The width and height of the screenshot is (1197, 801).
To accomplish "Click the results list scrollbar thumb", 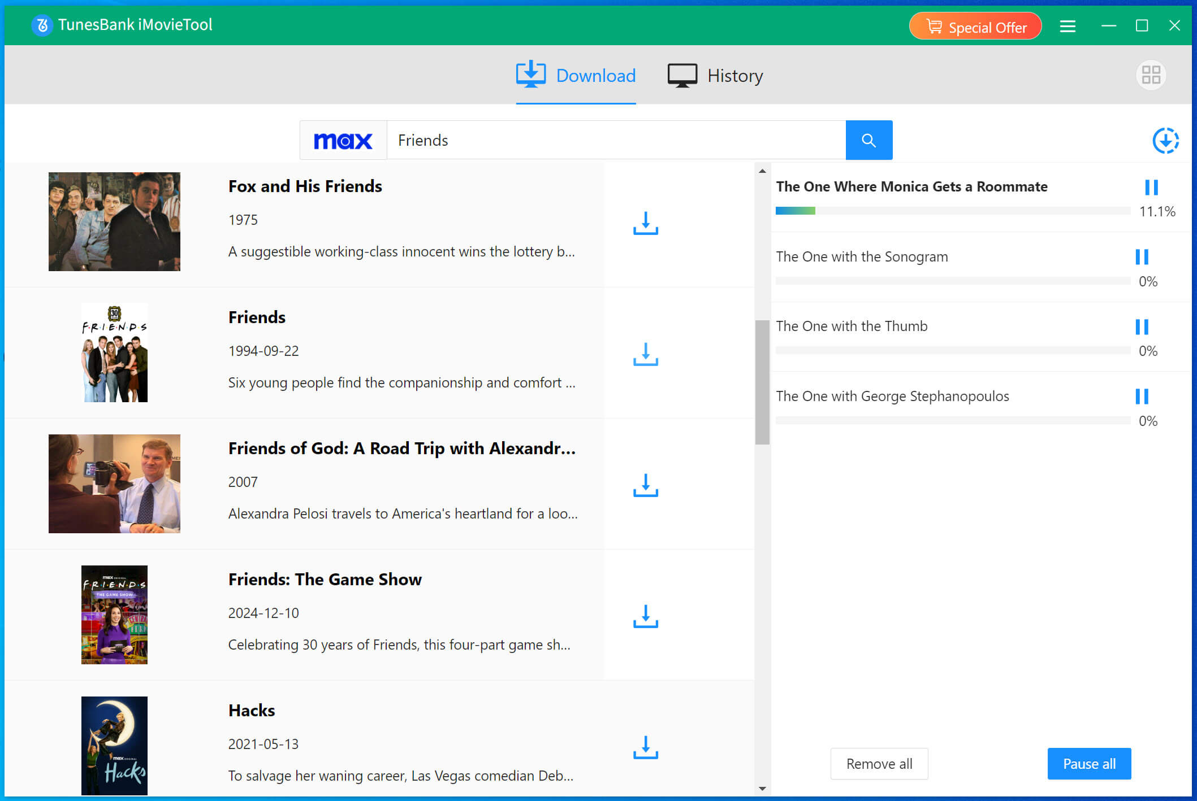I will (x=762, y=382).
